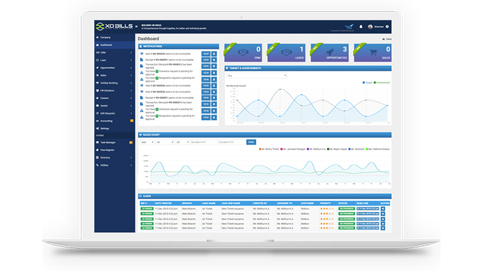
Task: Toggle the Achievement legend item
Action: pyautogui.click(x=382, y=82)
